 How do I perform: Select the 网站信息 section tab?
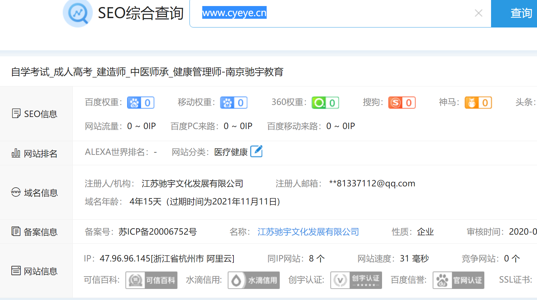35,271
